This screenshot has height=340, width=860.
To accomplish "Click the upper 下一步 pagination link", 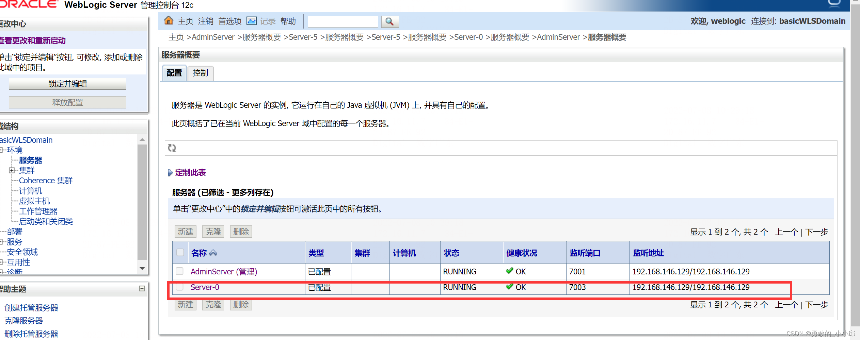I will [817, 232].
